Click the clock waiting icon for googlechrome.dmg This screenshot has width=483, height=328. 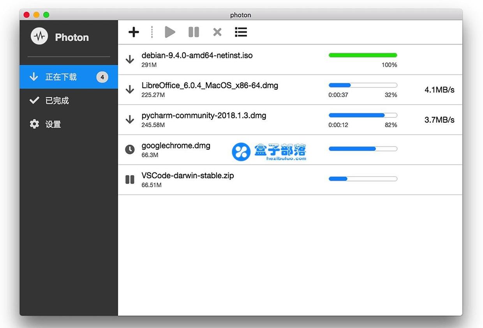[x=130, y=149]
